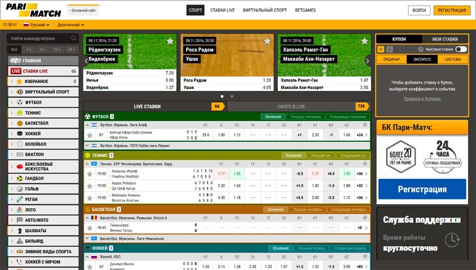Image resolution: width=476 pixels, height=270 pixels.
Task: Switch to the Скоро в Live tab
Action: (x=298, y=106)
